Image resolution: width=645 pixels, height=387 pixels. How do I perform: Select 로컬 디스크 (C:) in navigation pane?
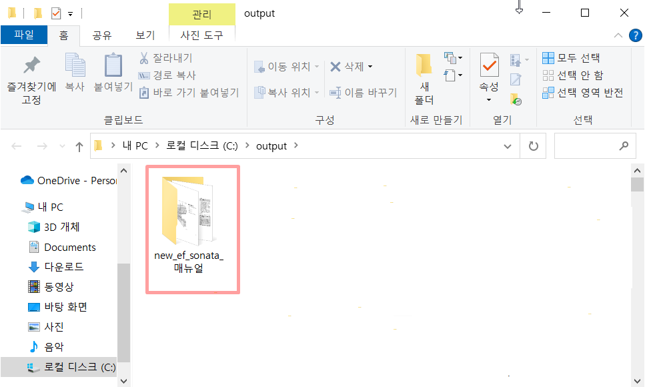59,367
